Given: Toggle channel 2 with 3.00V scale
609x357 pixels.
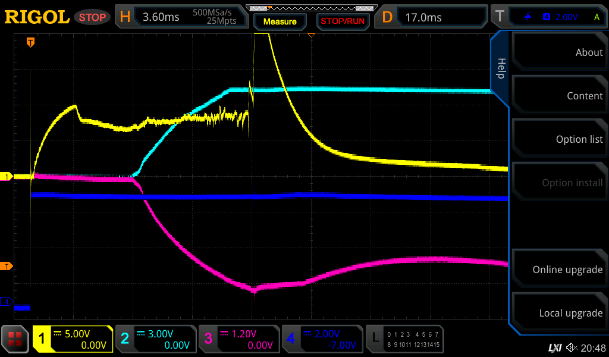Looking at the screenshot, I should (x=155, y=339).
